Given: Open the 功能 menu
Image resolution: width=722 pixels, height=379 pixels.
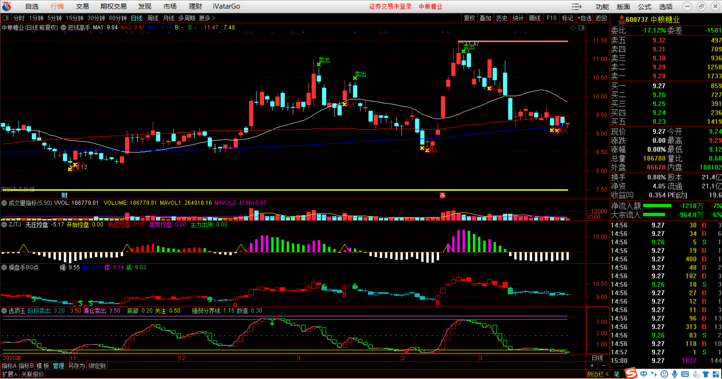Looking at the screenshot, I should point(602,7).
